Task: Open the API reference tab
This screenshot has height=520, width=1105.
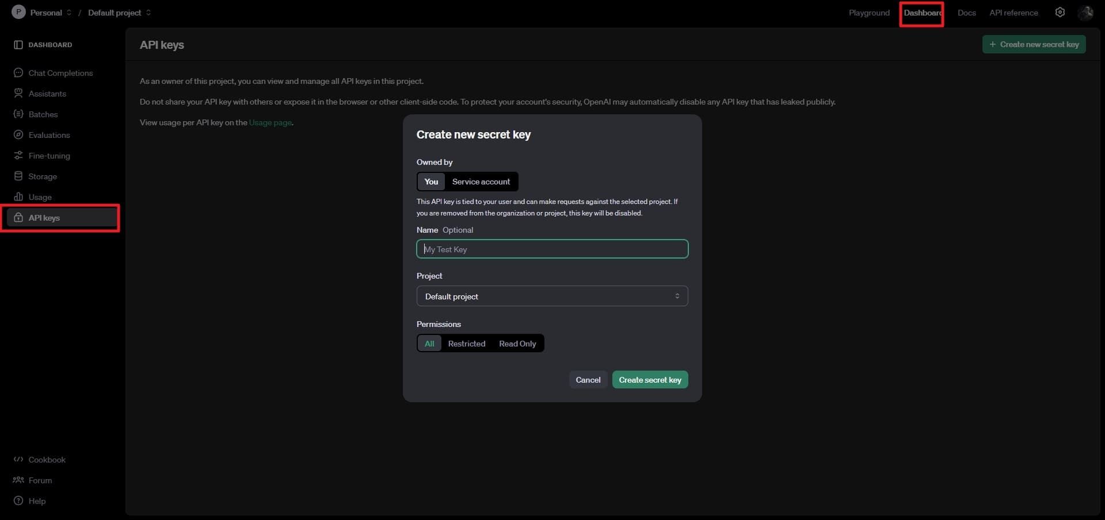Action: click(1013, 13)
